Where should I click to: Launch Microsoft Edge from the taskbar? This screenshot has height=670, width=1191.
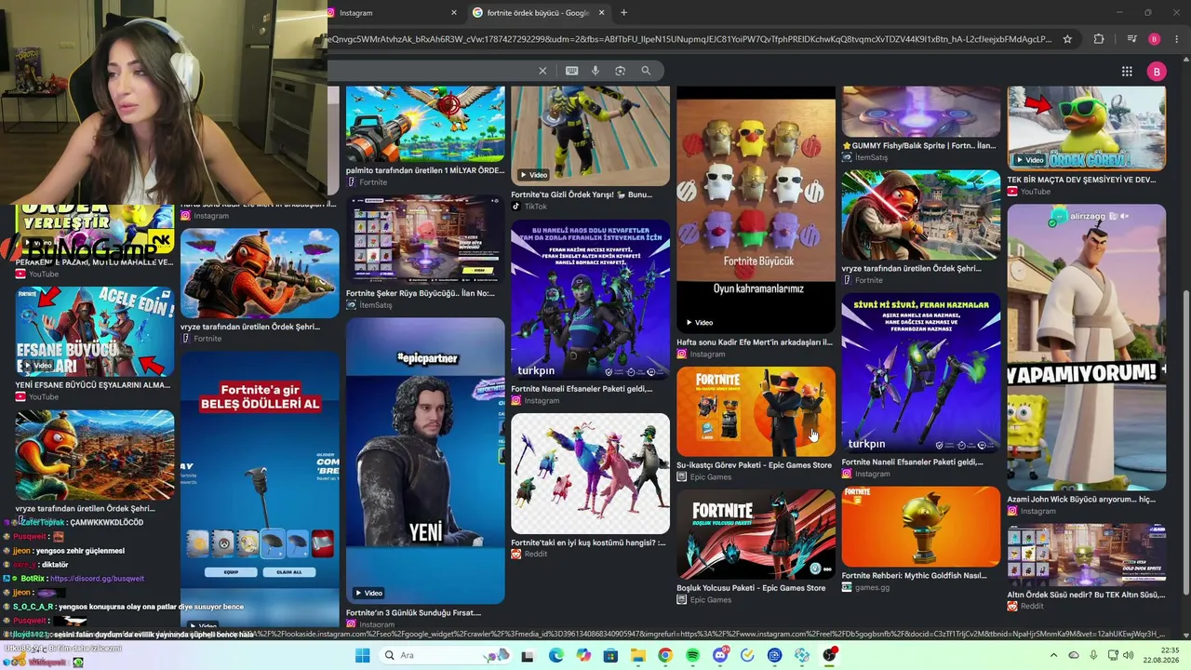click(555, 655)
